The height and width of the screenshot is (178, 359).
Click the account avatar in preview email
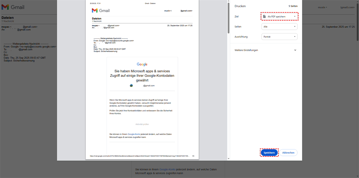131,85
